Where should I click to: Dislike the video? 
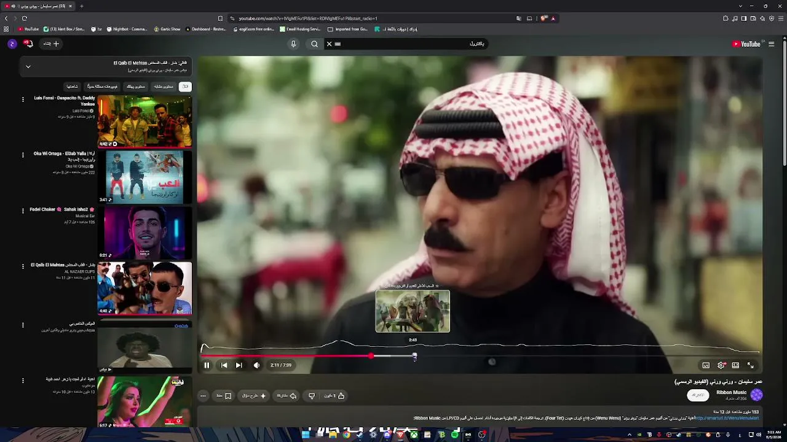click(312, 396)
